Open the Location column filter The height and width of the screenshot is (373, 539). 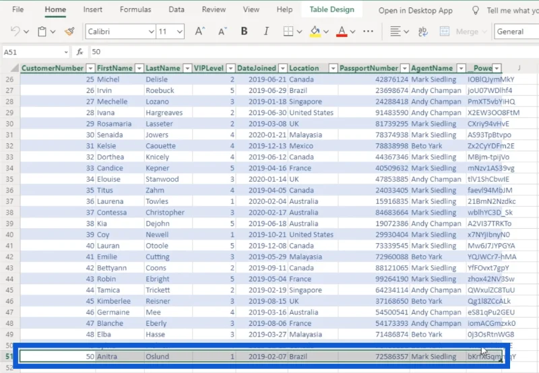pyautogui.click(x=333, y=69)
